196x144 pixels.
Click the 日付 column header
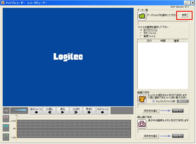pos(149,41)
